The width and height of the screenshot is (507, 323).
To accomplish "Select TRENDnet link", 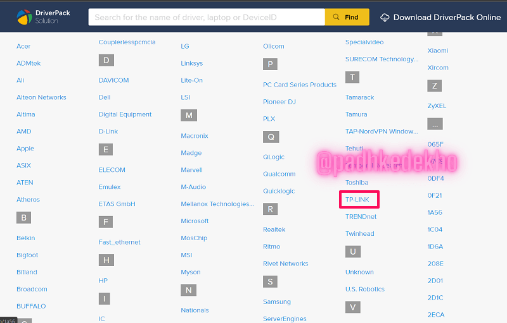I will click(x=361, y=217).
